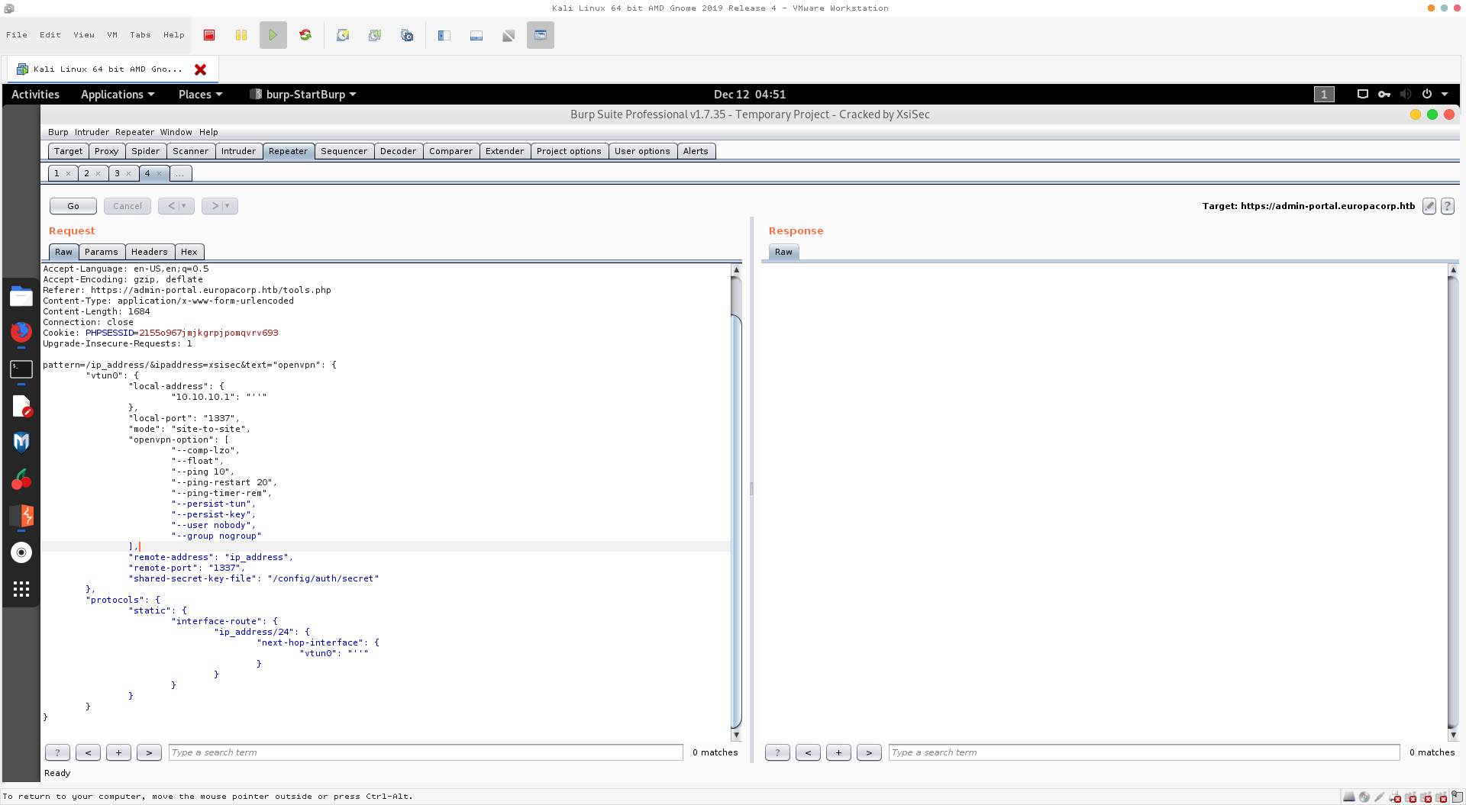Expand the system menu arrow in top bar
Viewport: 1466px width, 805px height.
point(1445,95)
